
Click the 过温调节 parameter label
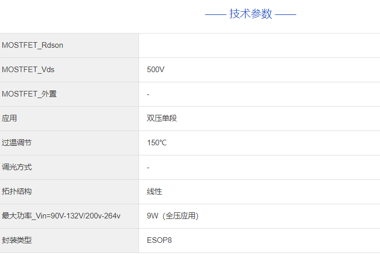tap(17, 143)
